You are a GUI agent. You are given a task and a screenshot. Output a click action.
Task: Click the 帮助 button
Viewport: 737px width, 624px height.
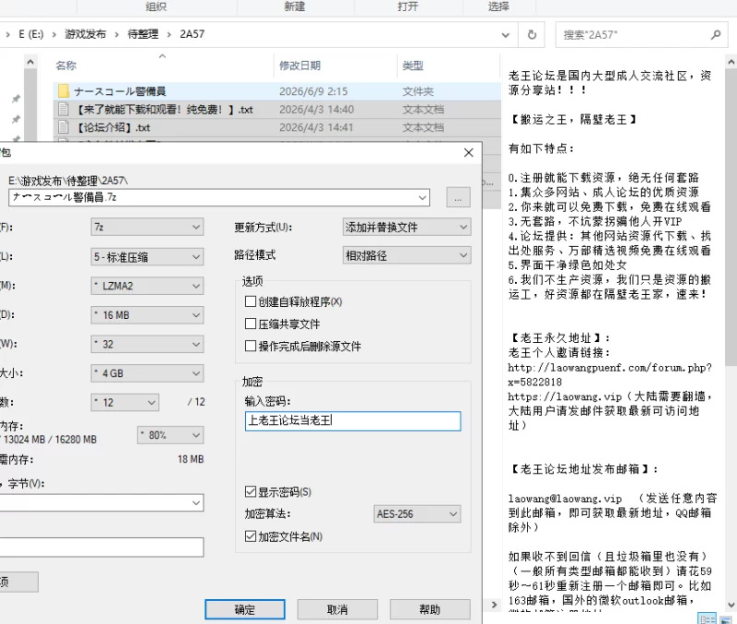430,609
